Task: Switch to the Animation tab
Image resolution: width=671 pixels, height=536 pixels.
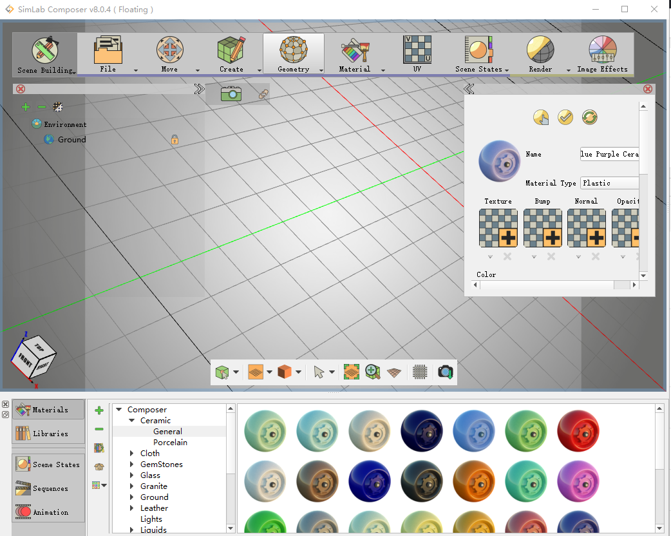Action: (48, 512)
